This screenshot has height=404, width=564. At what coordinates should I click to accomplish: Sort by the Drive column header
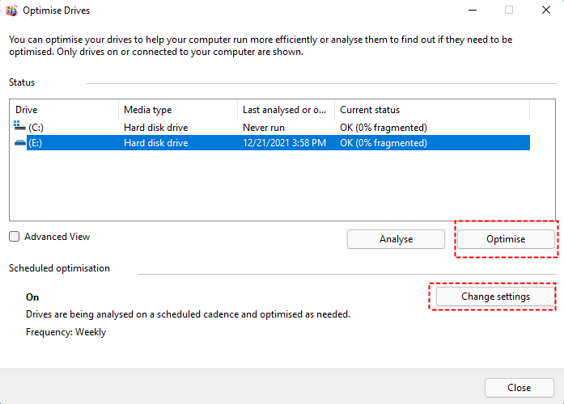63,110
